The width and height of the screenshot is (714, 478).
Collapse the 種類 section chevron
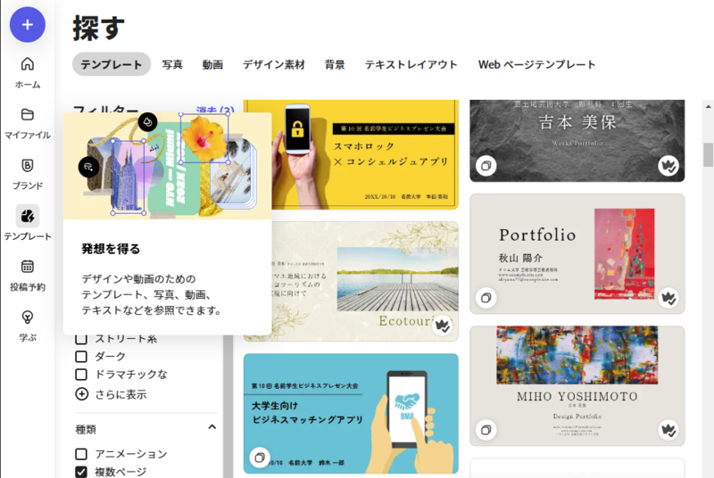click(212, 427)
